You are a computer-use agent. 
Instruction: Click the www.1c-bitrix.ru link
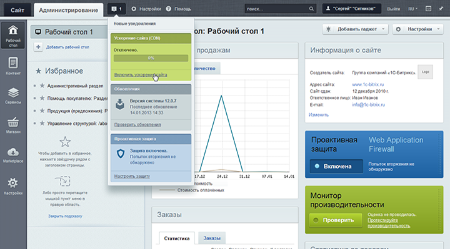point(368,84)
